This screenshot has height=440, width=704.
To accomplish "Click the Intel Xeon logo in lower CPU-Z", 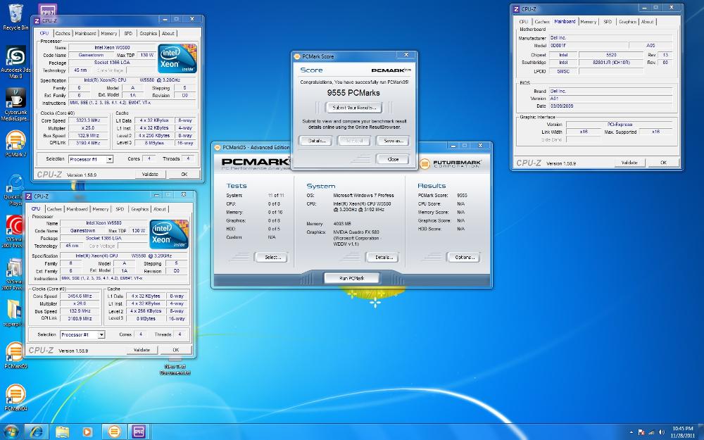I will point(169,234).
